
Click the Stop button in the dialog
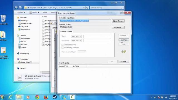[x=124, y=44]
